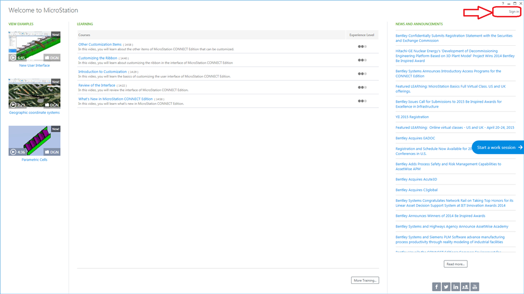Screen dimensions: 524x294
Task: Open the Twitter social icon
Action: point(446,287)
